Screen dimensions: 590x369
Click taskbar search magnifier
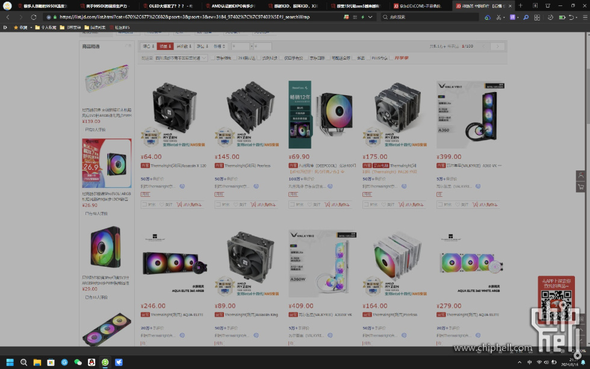click(x=23, y=362)
